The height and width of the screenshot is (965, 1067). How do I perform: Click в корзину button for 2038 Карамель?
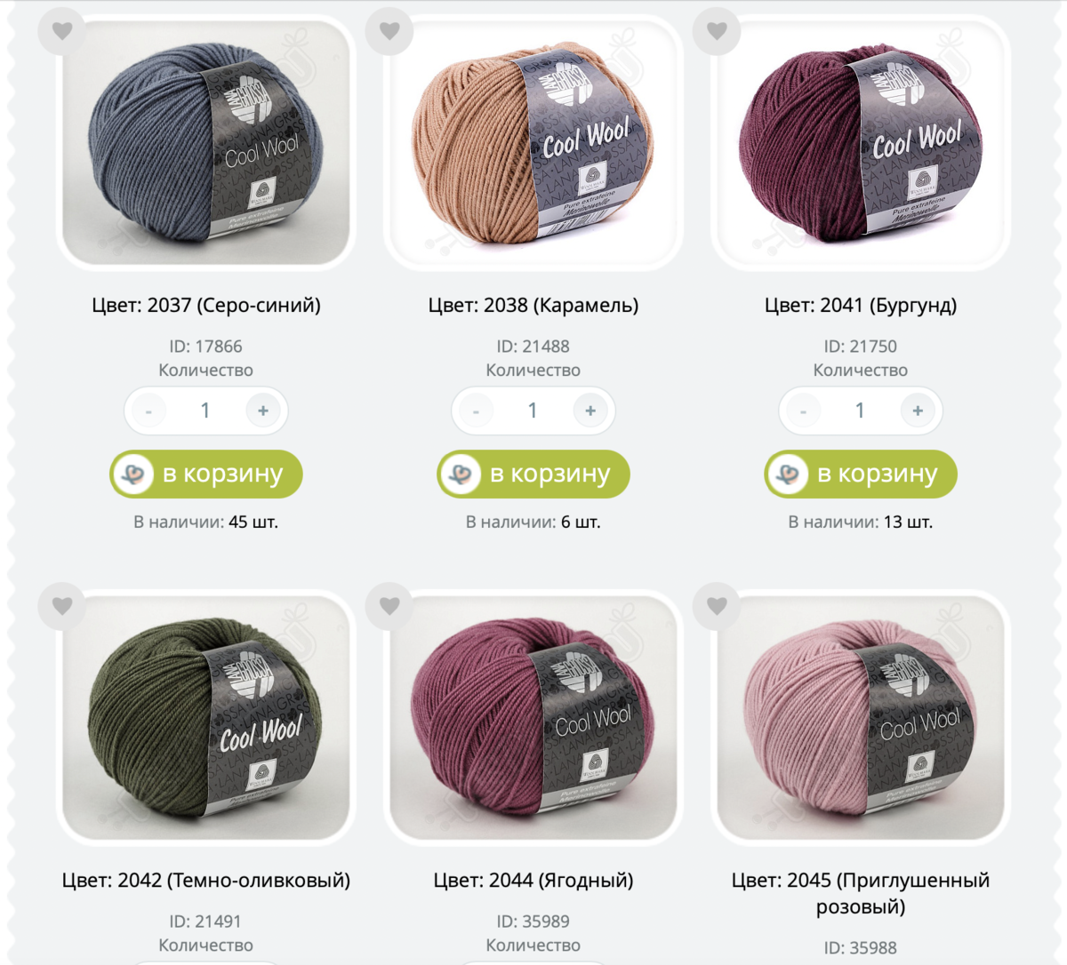(533, 475)
